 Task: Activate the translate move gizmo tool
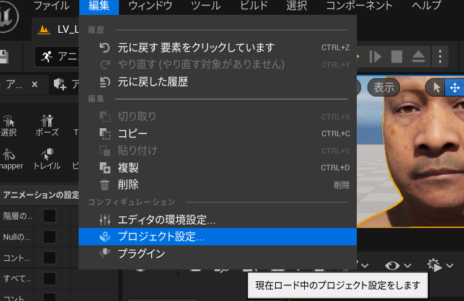[454, 87]
